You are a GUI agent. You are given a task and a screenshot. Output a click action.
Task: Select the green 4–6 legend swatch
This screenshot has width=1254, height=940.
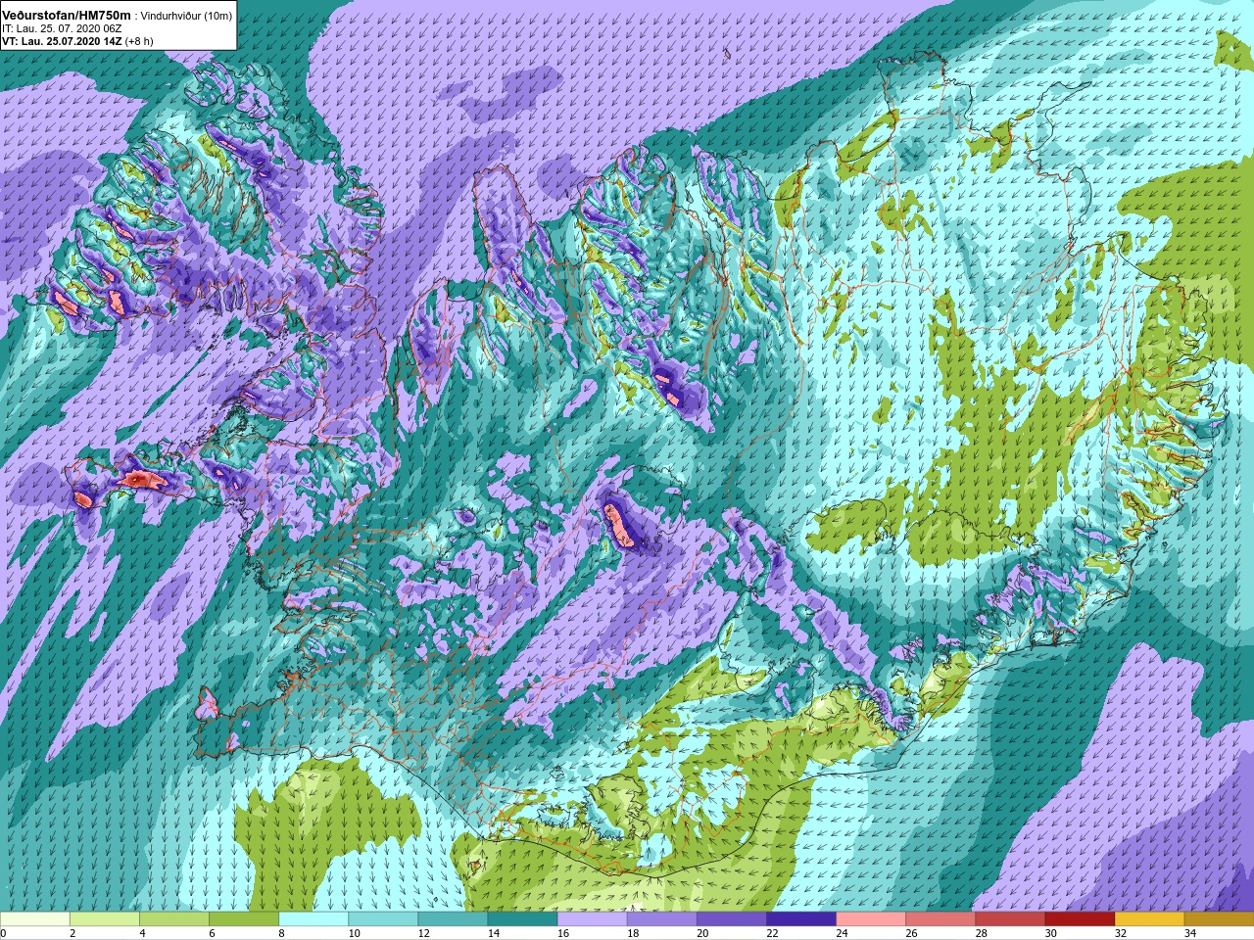pos(174,919)
